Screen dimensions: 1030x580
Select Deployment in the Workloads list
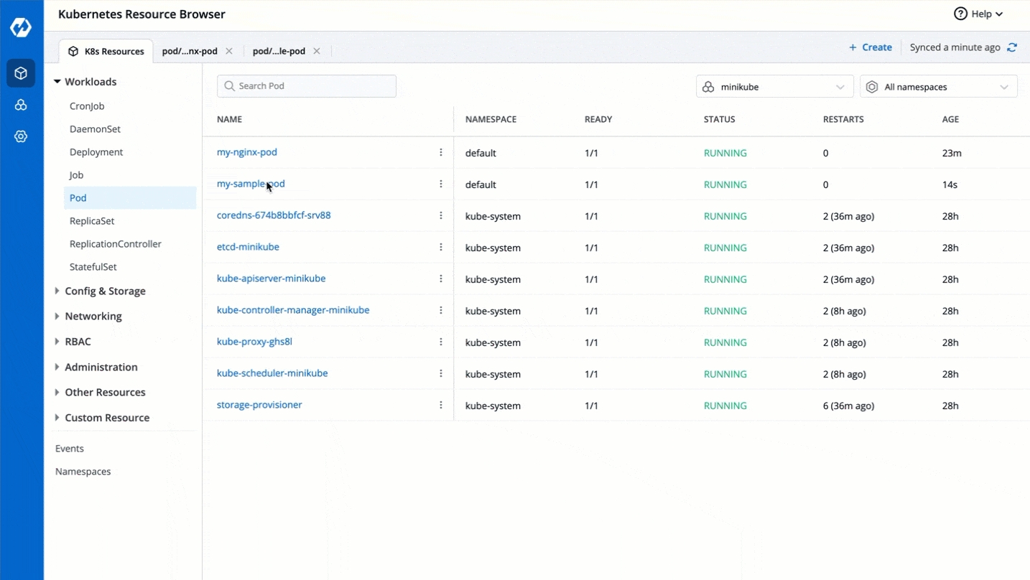pos(96,152)
